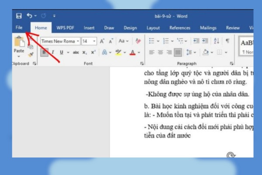Click line starting "b. Bài học kinh nghiệm"
262x175 pixels.
click(x=199, y=106)
